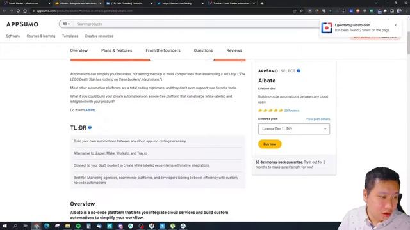
Task: Click the Tomba extension icon in notification
Action: coord(327,27)
